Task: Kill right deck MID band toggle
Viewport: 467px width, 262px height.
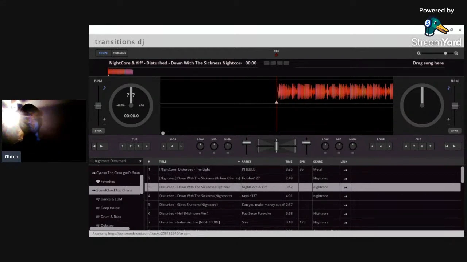Action: [339, 153]
